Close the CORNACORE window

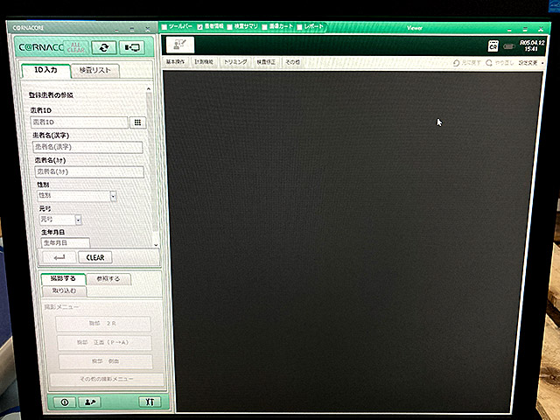click(148, 29)
